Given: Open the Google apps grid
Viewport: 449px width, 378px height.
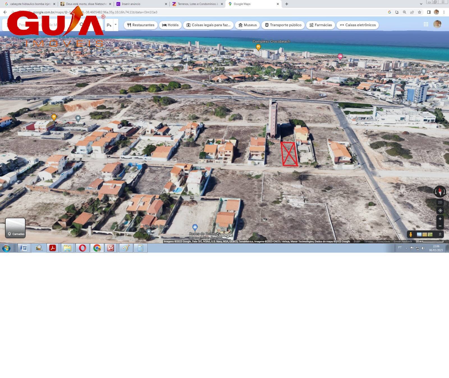Looking at the screenshot, I should coord(426,24).
